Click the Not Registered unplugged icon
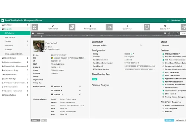The height and width of the screenshot is (140, 186). tap(72, 27)
